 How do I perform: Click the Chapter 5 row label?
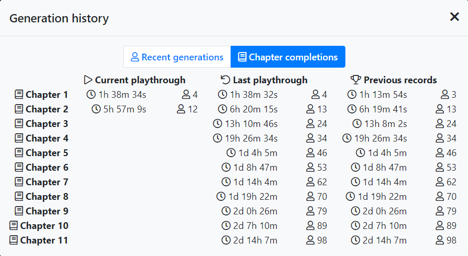(x=42, y=152)
